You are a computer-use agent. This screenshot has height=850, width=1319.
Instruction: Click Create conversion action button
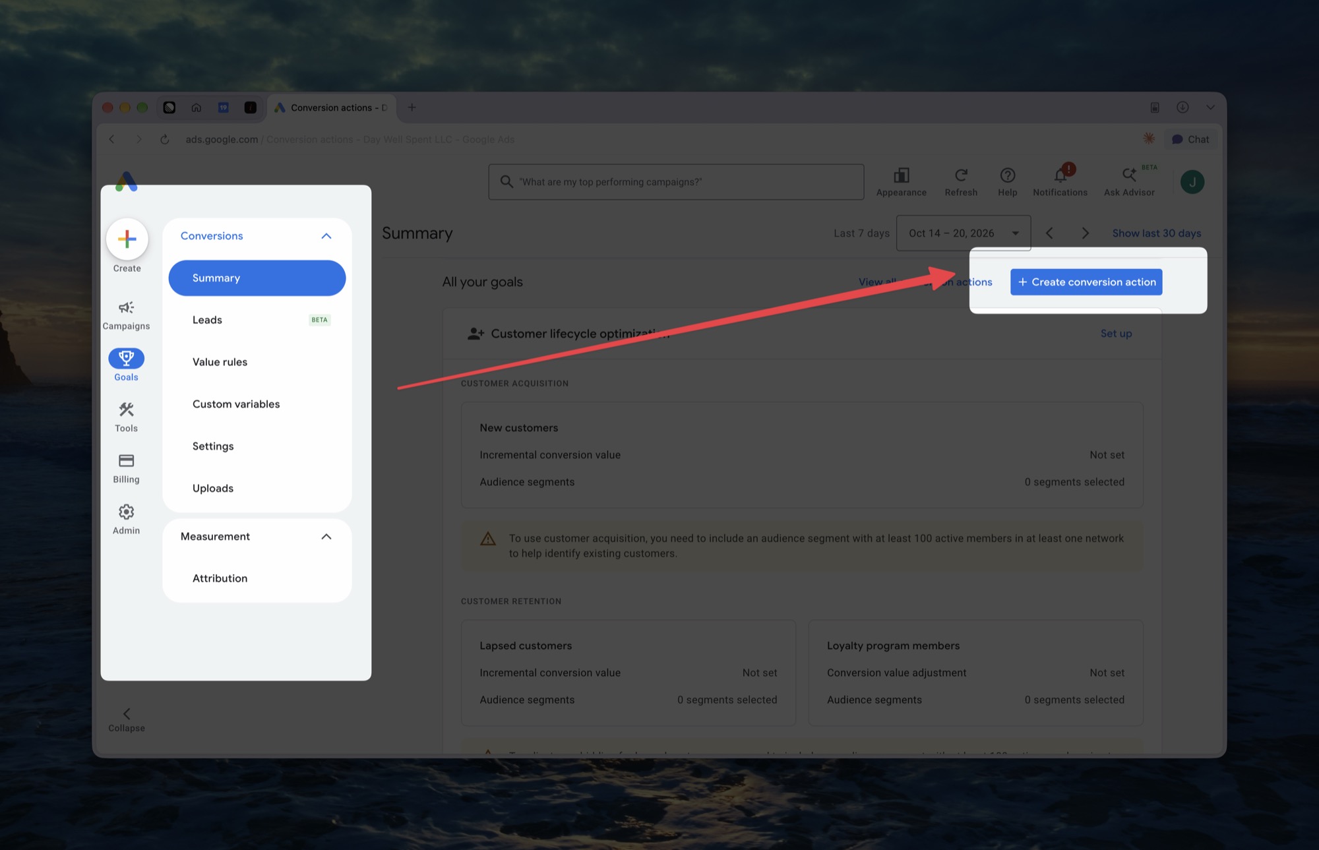coord(1086,282)
